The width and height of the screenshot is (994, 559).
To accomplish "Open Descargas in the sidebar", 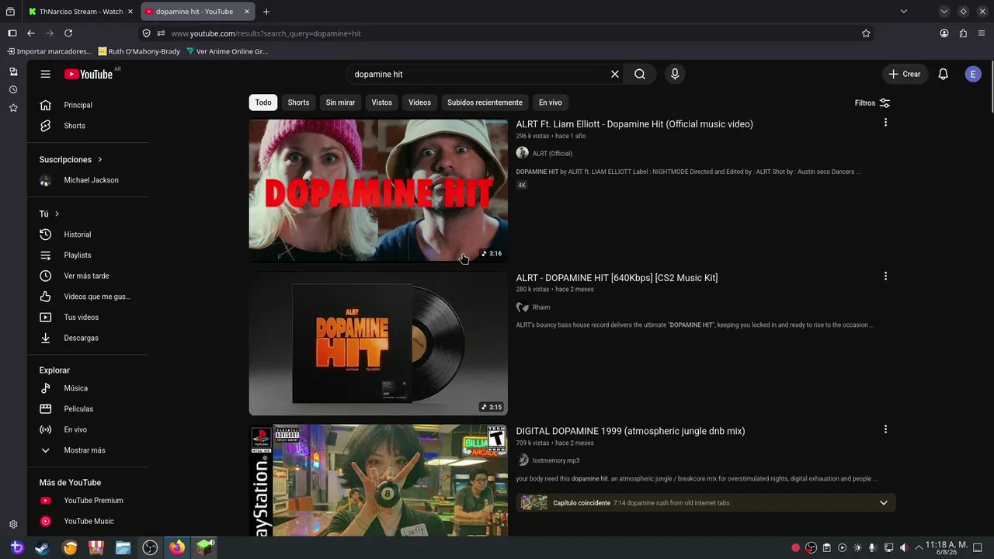I will (x=87, y=338).
